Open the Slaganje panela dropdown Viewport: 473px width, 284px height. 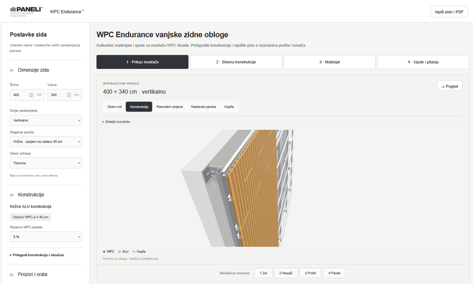46,141
